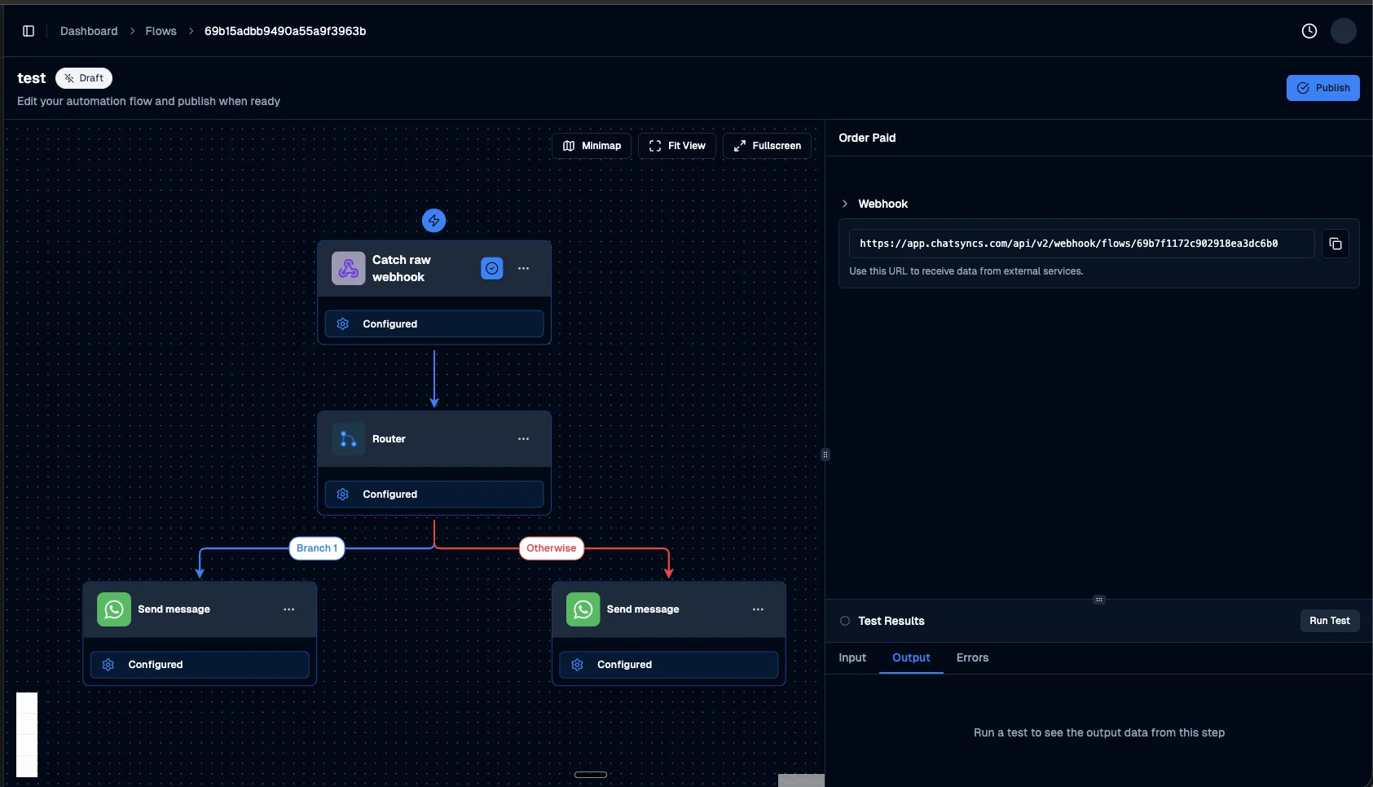Click the WhatsApp icon on Branch 1 Send message node
The image size is (1373, 787).
click(114, 609)
